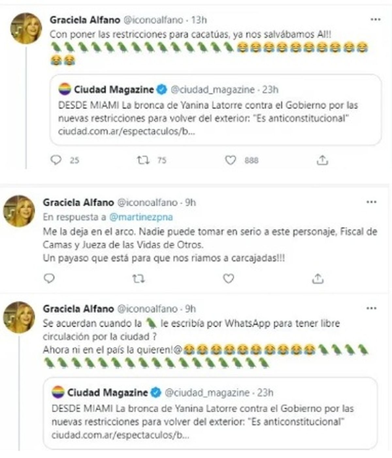Reply to the 'Me la deja' tweet
The image size is (392, 458).
[49, 278]
